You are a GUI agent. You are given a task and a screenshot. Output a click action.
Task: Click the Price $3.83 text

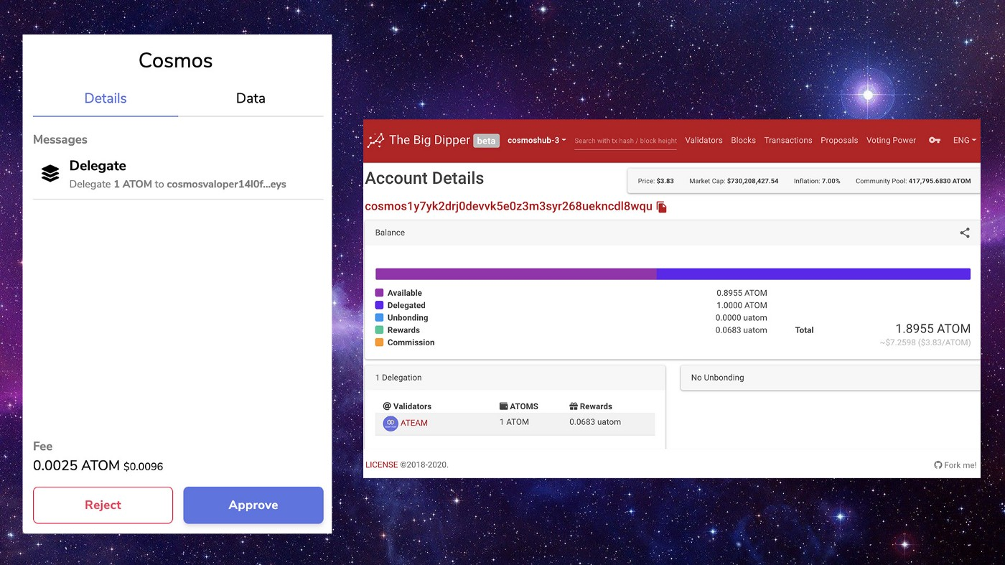[656, 181]
